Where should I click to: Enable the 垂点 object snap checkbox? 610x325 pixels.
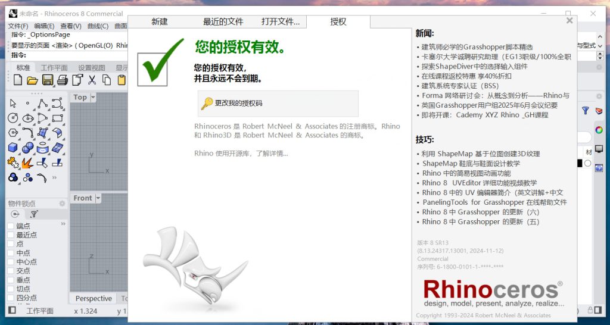11,280
